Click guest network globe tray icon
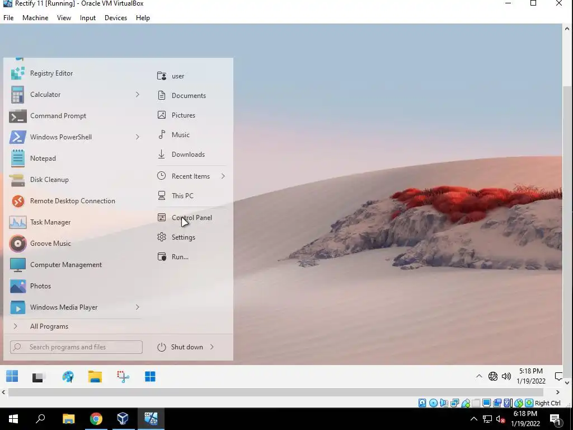573x430 pixels. tap(492, 376)
